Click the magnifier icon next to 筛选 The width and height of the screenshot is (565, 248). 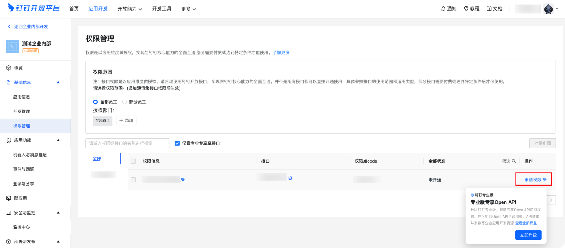pyautogui.click(x=514, y=161)
